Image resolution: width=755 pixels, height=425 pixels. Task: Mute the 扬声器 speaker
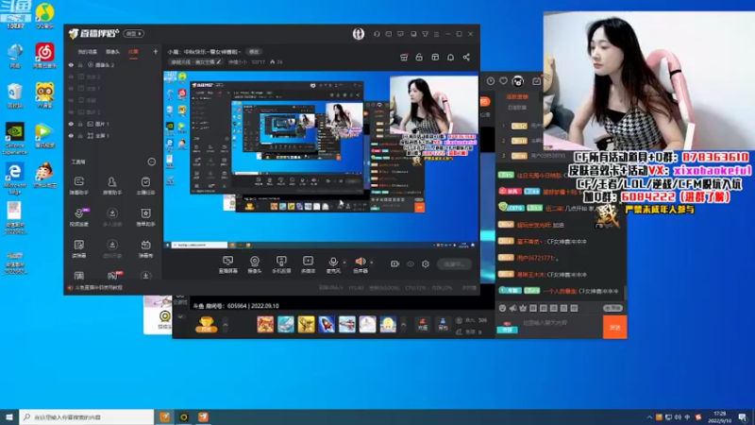[361, 264]
